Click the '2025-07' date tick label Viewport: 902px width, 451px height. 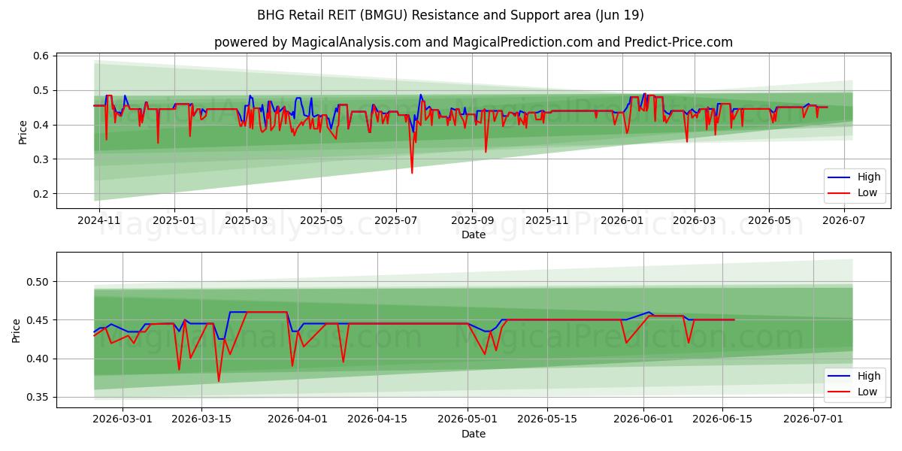[396, 220]
